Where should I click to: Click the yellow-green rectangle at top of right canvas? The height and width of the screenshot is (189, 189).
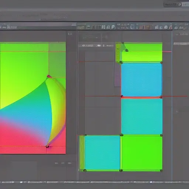142,56
